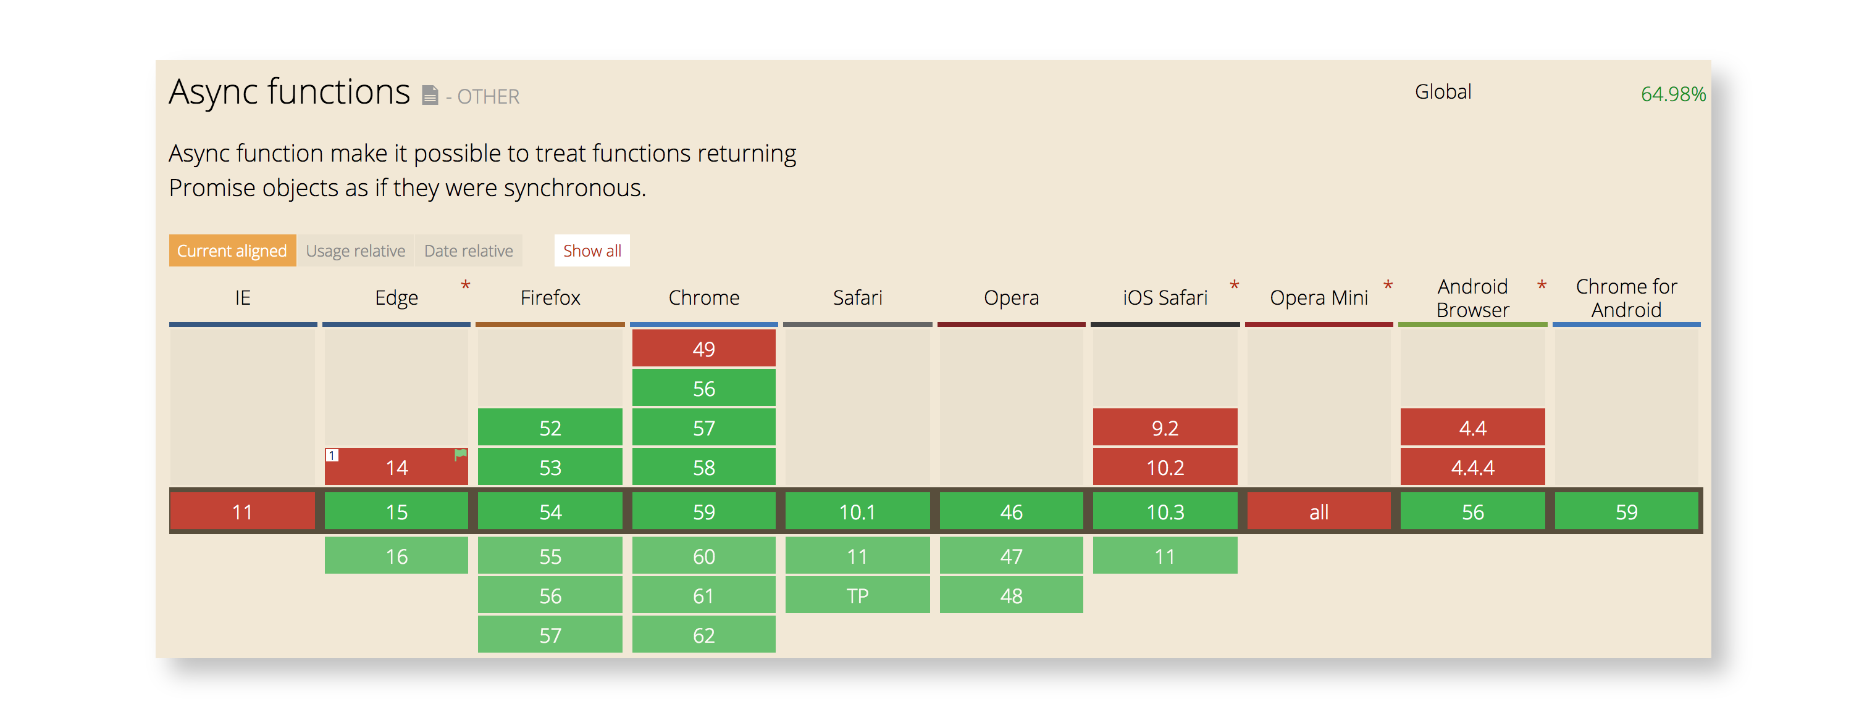
Task: Click the colored usage bar under Firefox header
Action: tap(550, 324)
